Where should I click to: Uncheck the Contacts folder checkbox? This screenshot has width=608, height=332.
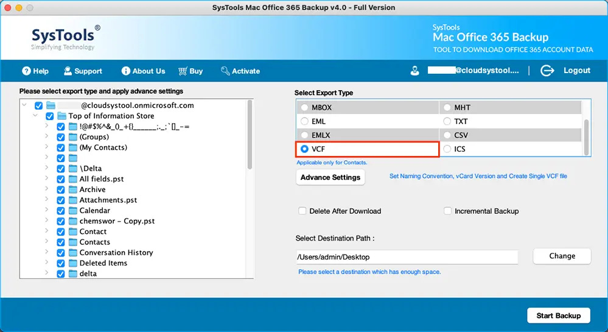pos(60,242)
